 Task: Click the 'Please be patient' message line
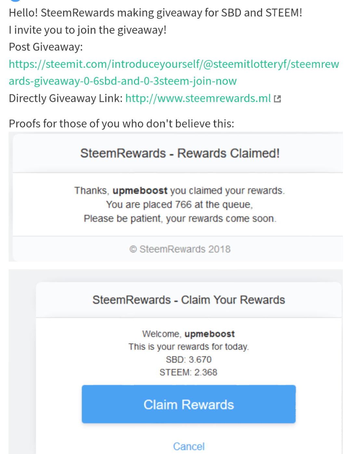[x=180, y=219]
